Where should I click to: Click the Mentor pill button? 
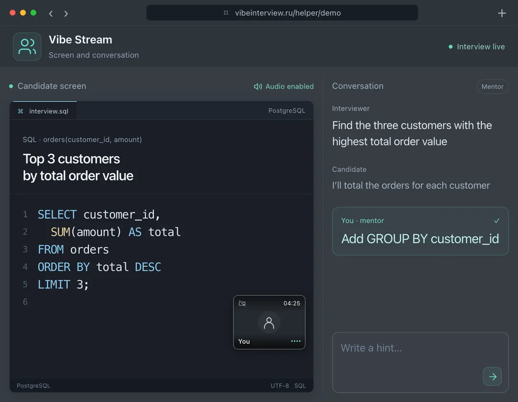(492, 86)
